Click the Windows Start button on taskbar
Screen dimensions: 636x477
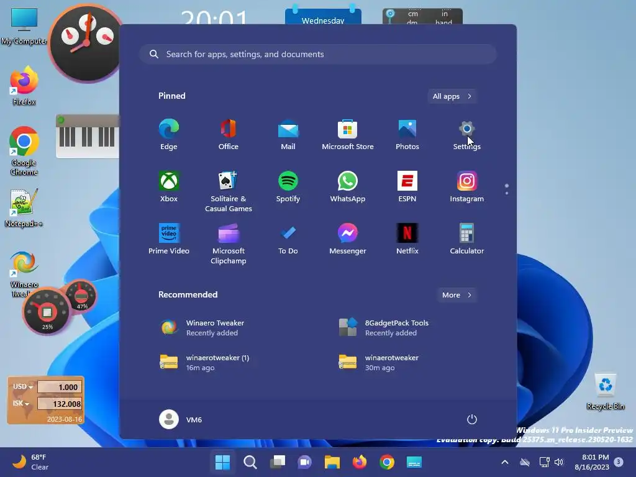[222, 462]
